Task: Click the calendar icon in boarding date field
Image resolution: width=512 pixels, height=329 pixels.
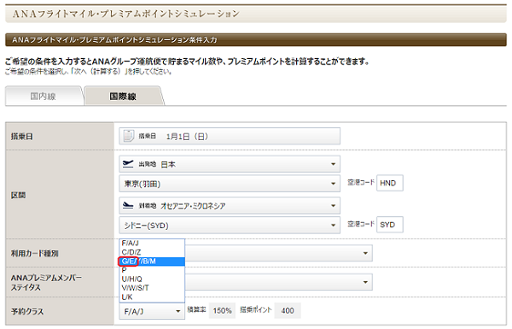Action: [x=128, y=136]
